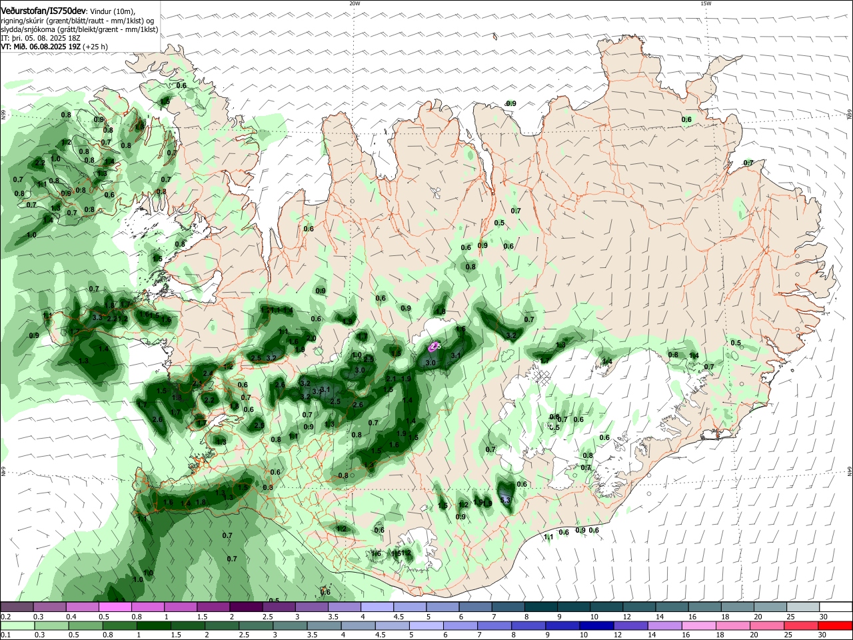Click the 66N latitude label on right edge

850,115
